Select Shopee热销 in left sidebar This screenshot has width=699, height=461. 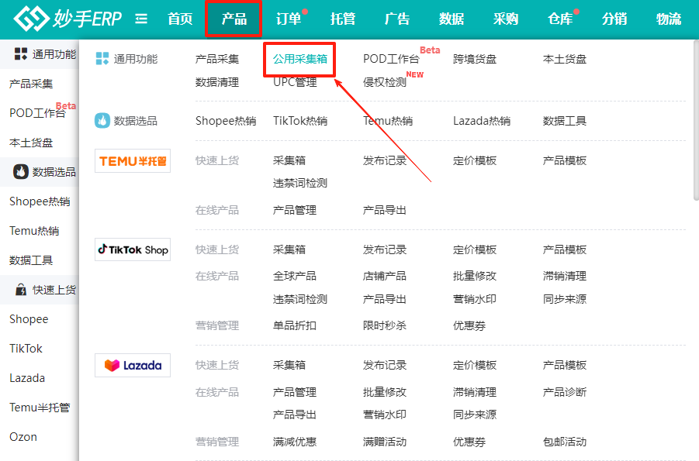point(40,201)
